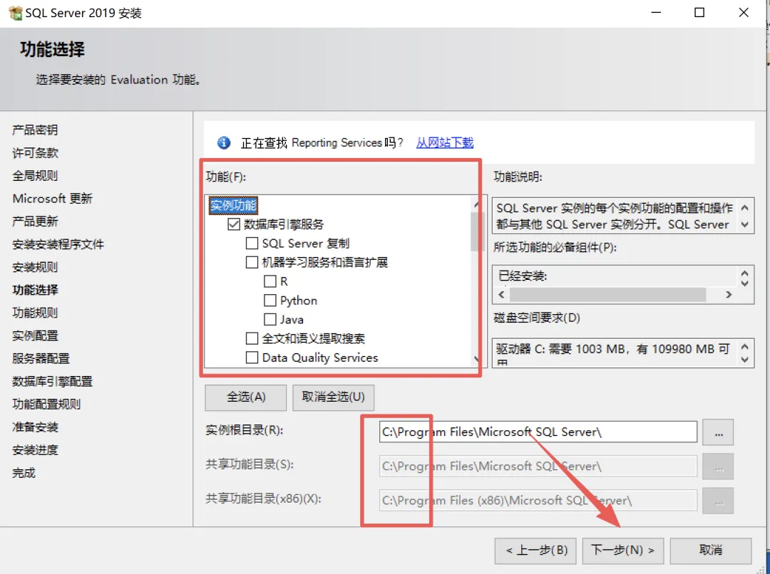Image resolution: width=770 pixels, height=574 pixels.
Task: Click the 共享功能目录(S) path field
Action: coord(538,466)
